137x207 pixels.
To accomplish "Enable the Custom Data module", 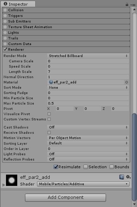I will tap(5, 44).
